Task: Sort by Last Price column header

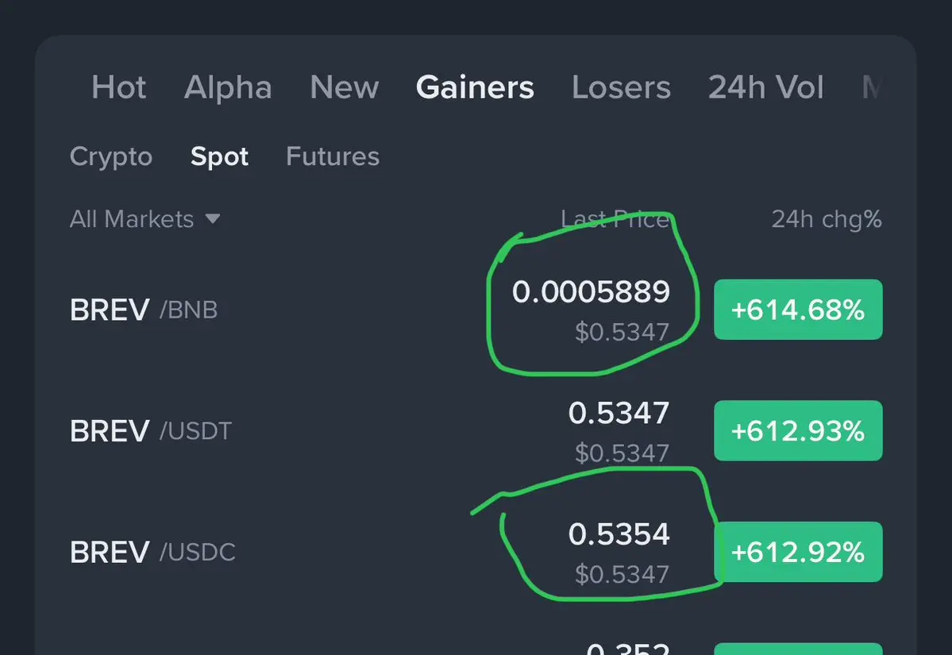Action: click(x=615, y=219)
